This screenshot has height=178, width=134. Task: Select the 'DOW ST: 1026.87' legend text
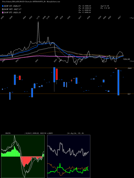(x=12, y=6)
